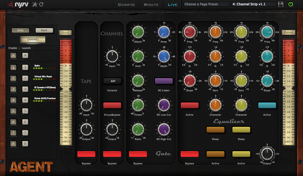Open the Choose a Page Preset dropdown

pos(206,4)
